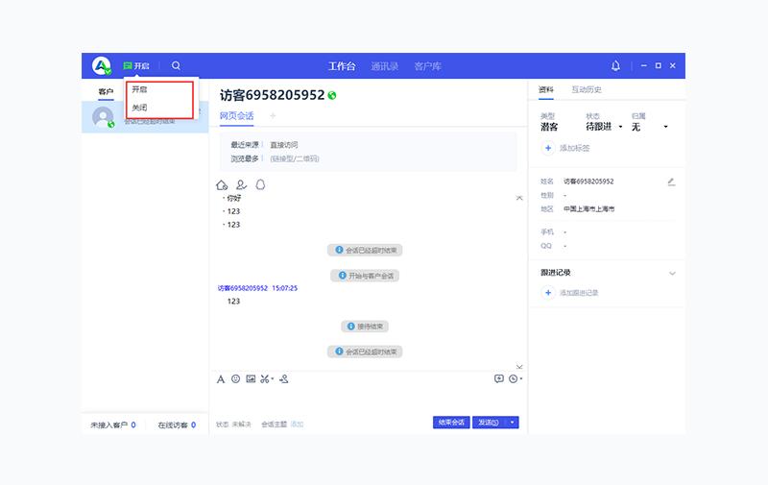Click the green status icon beside visitor name
Screen dimensions: 768x485
[x=332, y=95]
